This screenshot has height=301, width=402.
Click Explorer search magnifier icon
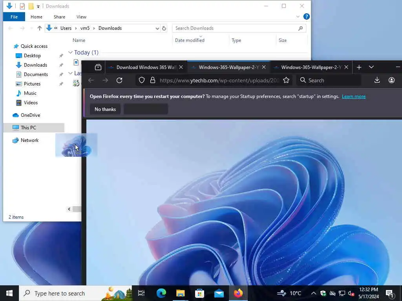coord(300,28)
